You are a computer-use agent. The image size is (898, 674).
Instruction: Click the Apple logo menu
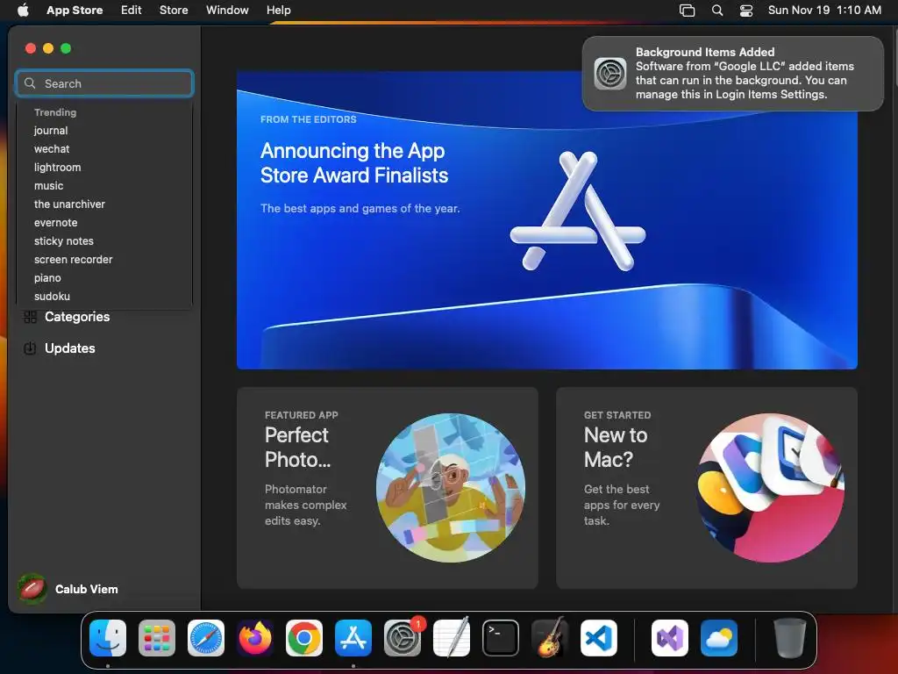tap(23, 10)
